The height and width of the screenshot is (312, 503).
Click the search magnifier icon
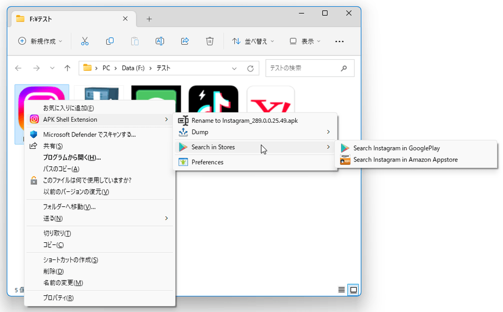click(344, 68)
